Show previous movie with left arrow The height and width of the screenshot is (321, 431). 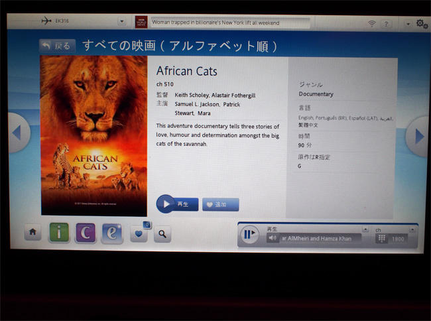pyautogui.click(x=17, y=133)
